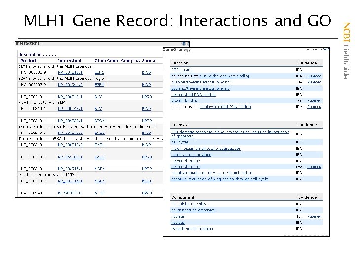Open the E2F4 gene link
Screen dimensions: 355x266
point(99,85)
